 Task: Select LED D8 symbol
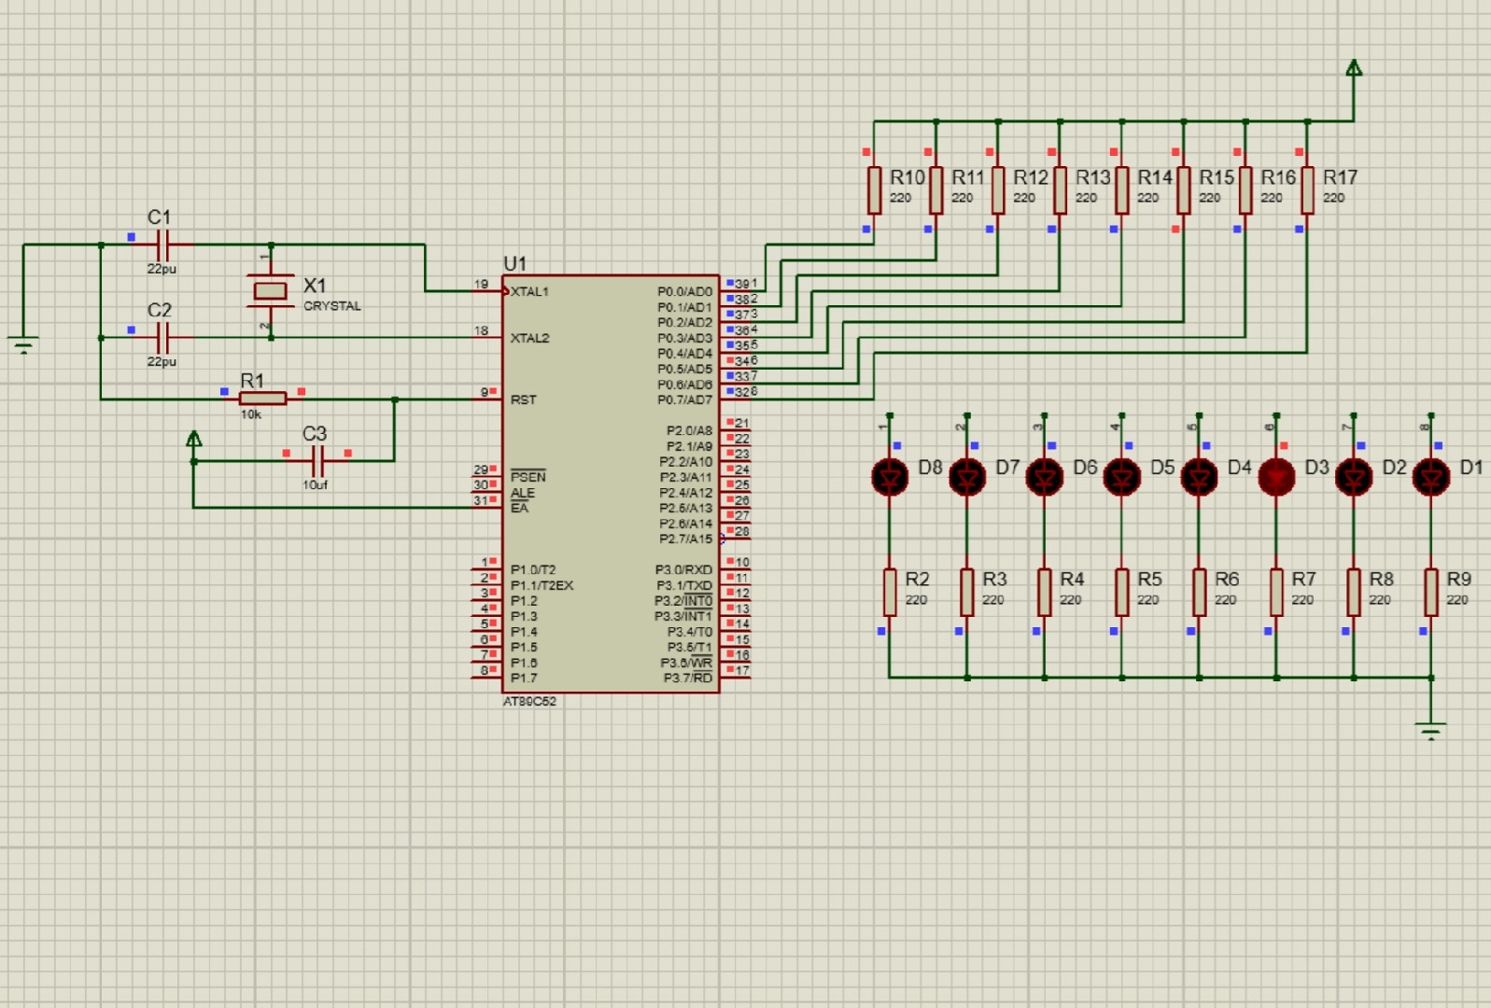coord(890,478)
